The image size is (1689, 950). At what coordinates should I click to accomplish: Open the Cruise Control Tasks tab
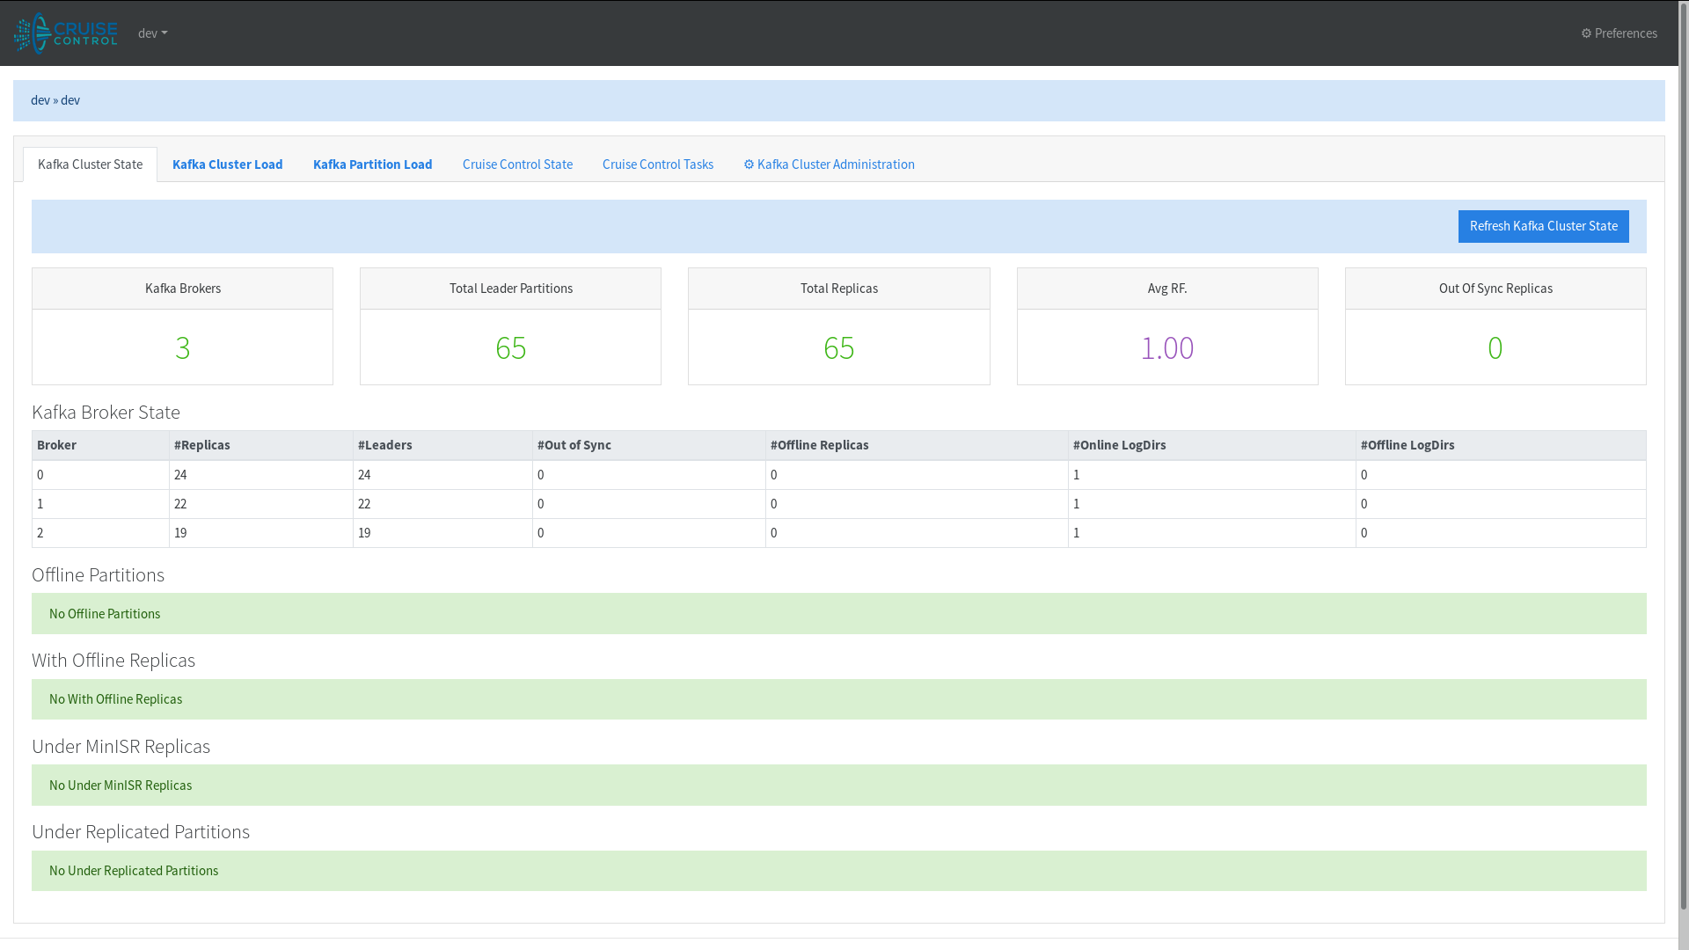point(658,164)
